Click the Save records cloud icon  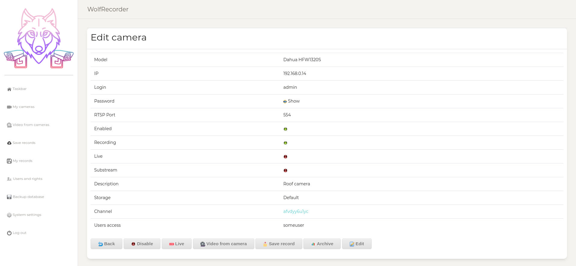9,143
